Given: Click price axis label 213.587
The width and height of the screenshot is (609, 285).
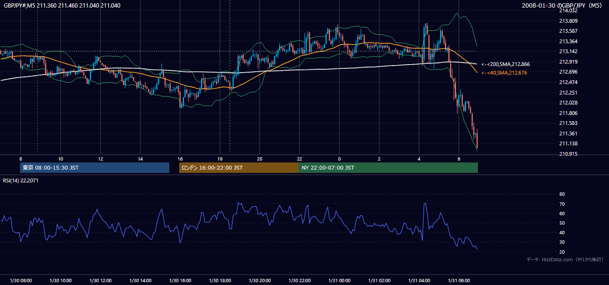Looking at the screenshot, I should 568,31.
